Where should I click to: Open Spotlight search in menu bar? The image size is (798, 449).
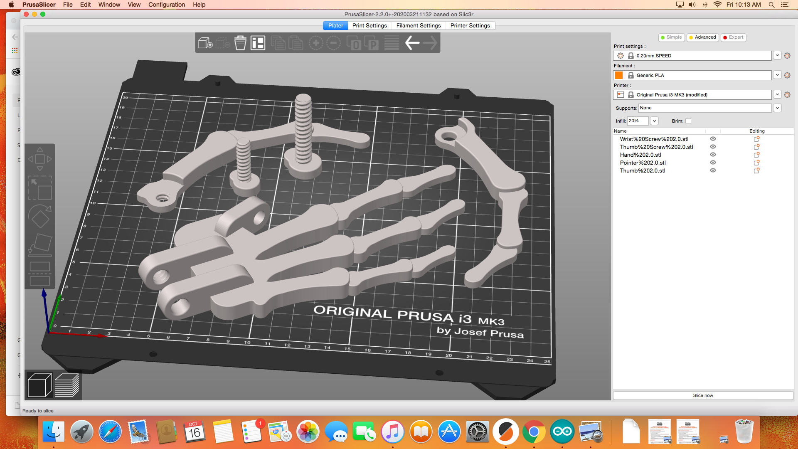771,5
